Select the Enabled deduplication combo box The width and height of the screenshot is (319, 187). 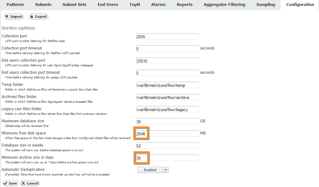tap(150, 170)
